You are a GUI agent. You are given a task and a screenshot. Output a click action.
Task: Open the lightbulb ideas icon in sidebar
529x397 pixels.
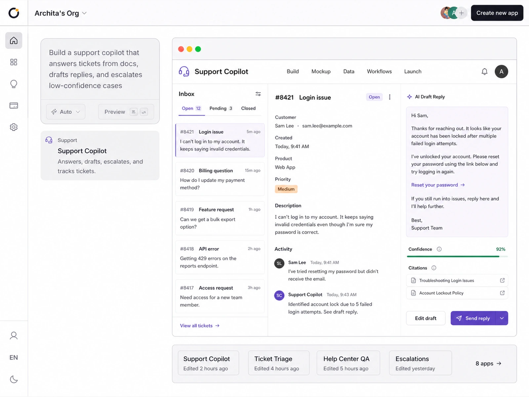click(14, 84)
